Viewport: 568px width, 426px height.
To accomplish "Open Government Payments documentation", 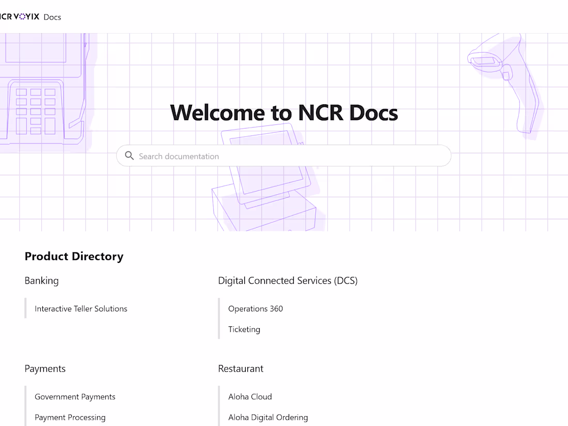I will (x=74, y=397).
